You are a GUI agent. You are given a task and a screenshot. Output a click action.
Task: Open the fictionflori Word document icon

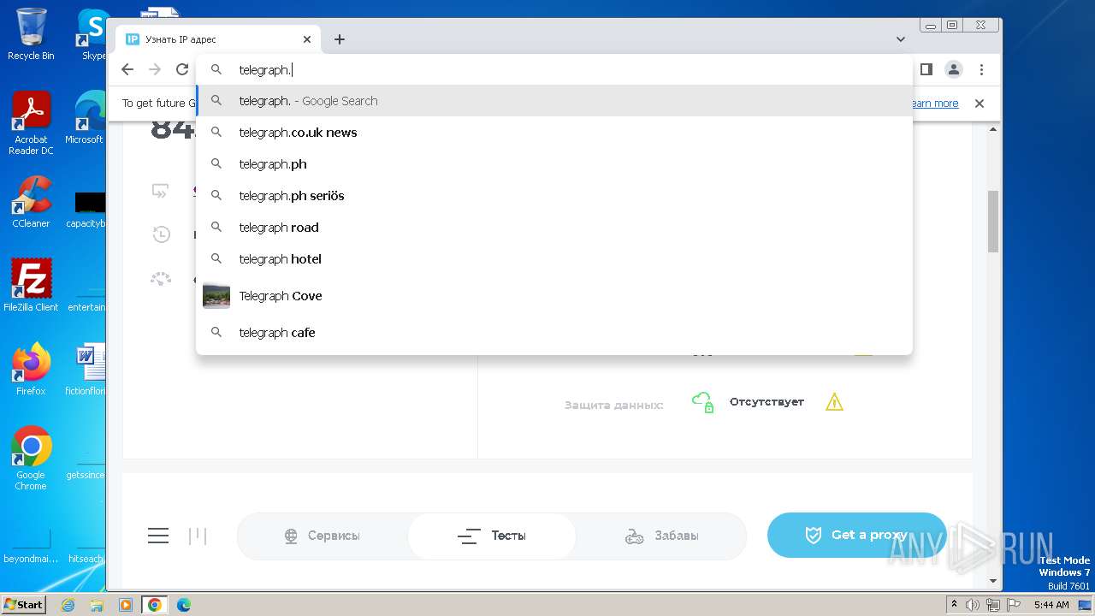point(87,370)
